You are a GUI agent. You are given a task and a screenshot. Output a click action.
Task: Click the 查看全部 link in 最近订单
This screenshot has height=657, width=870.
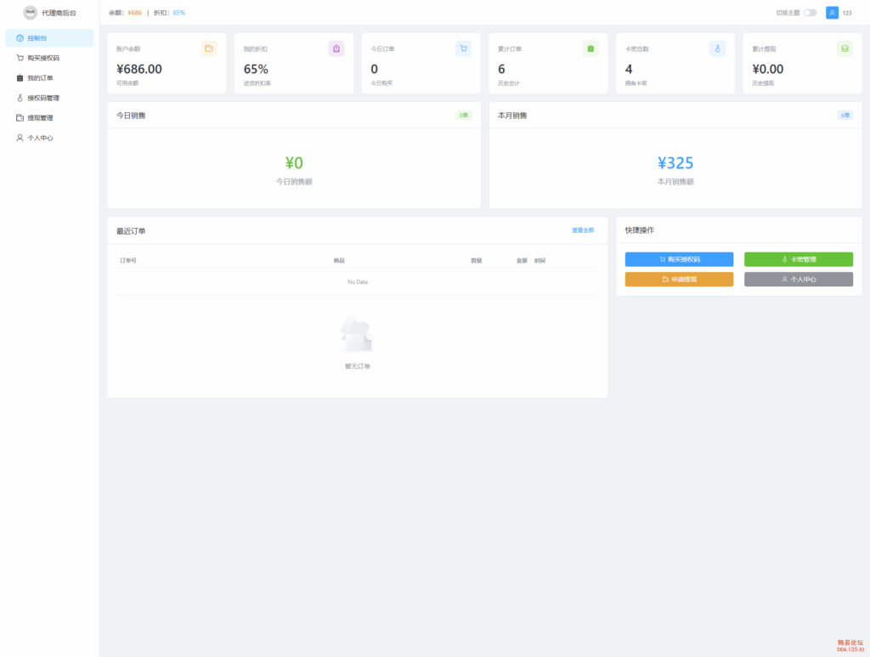click(x=583, y=230)
